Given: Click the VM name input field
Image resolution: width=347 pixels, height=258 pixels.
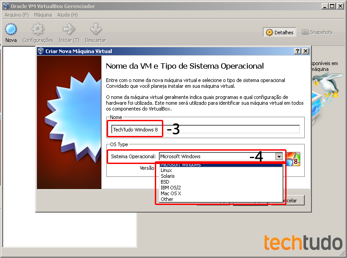Looking at the screenshot, I should coord(206,129).
